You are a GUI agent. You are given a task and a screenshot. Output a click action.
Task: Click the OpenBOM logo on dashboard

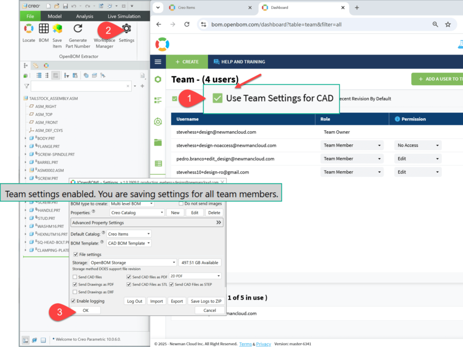coord(162,45)
